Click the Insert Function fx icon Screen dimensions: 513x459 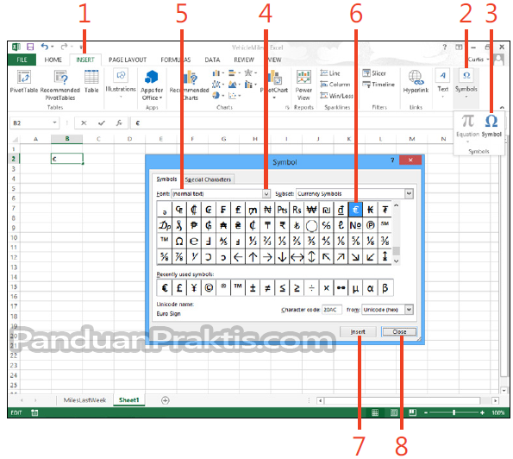(x=119, y=123)
